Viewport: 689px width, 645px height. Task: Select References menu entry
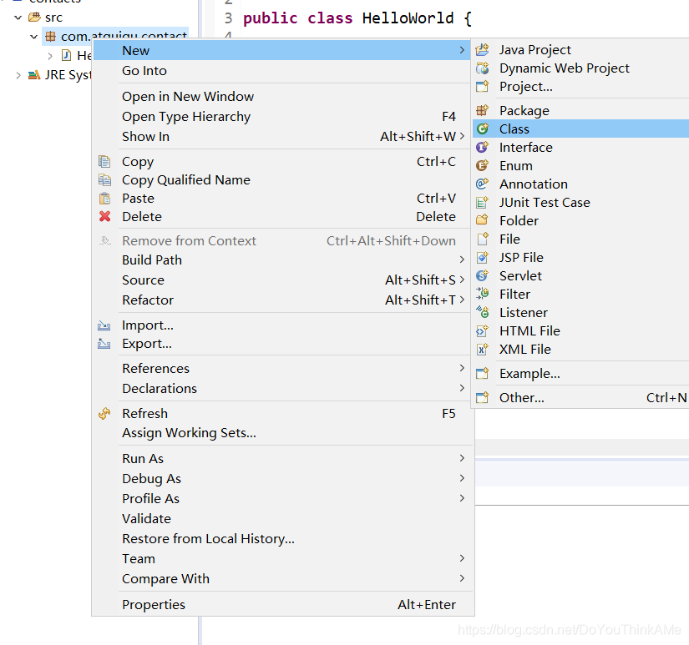(x=283, y=368)
